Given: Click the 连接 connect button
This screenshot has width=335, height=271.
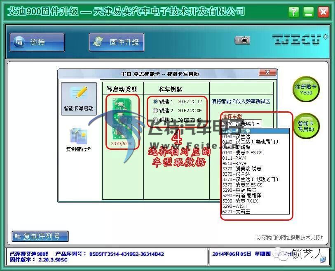Looking at the screenshot, I should click(x=37, y=42).
